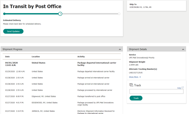Click 'JAMAICA, NY, United States' location
The height and width of the screenshot is (114, 189).
point(43,111)
